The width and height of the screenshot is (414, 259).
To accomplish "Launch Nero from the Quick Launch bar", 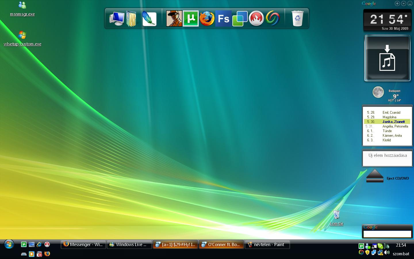I will [x=47, y=245].
